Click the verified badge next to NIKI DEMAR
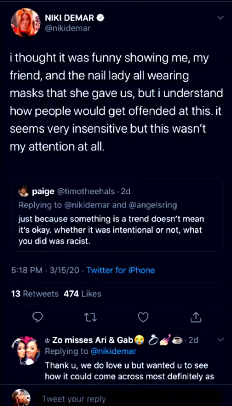 101,18
